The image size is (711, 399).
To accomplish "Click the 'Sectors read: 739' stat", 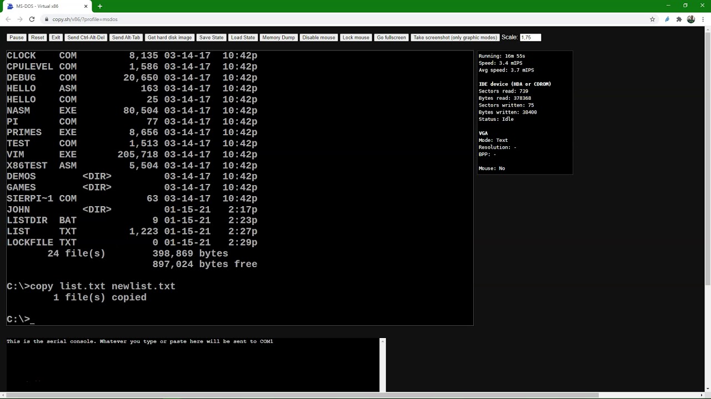I will coord(504,91).
